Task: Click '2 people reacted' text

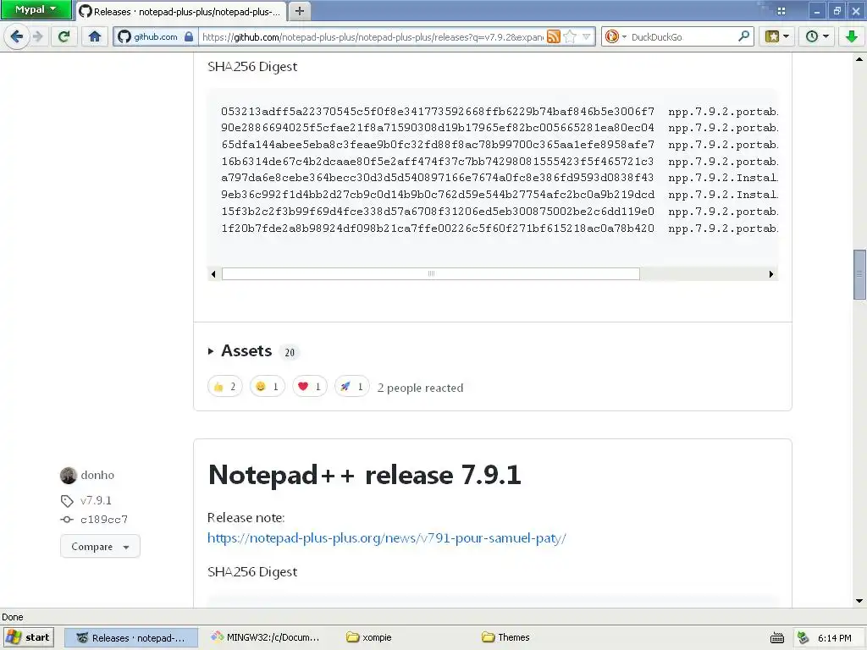Action: click(420, 388)
